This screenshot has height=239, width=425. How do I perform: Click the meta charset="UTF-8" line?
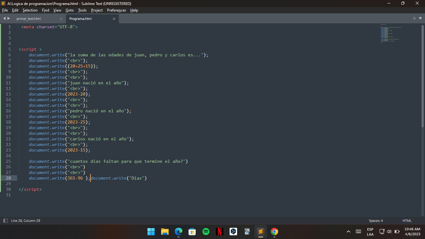49,27
